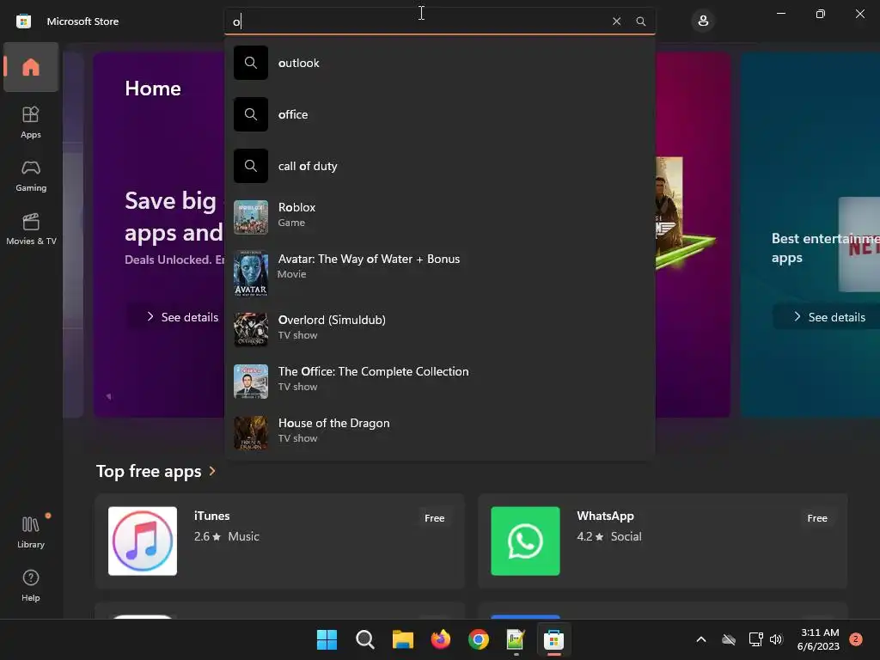Open the iTunes app card
This screenshot has height=660, width=880.
280,541
